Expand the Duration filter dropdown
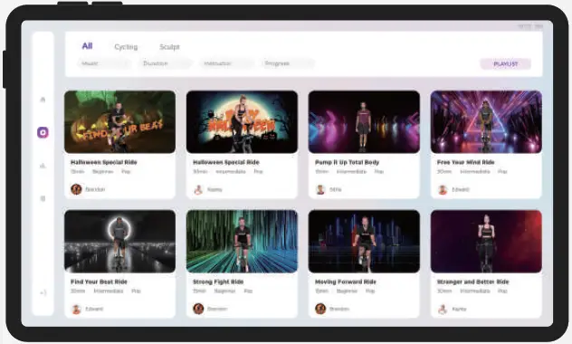Screen dimensions: 572x344 166,63
